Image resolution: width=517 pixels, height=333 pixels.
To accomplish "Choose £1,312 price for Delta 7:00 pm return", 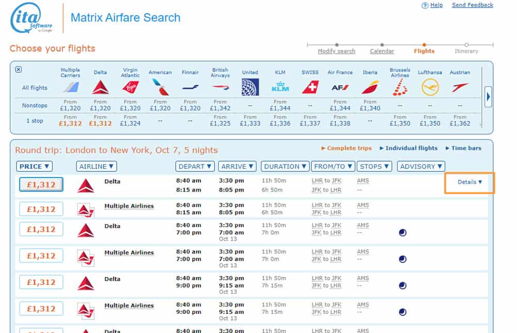I will [41, 229].
